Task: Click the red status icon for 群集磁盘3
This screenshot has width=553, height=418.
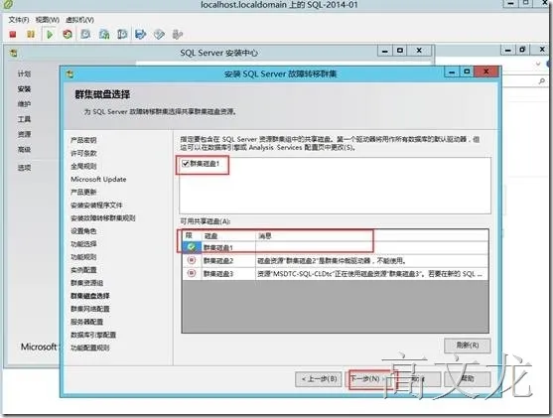Action: click(192, 273)
